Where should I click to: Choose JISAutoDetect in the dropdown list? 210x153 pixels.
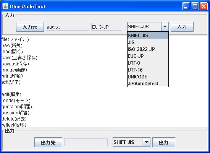click(148, 84)
